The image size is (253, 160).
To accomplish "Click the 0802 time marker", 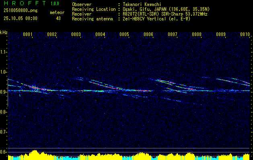I will click(x=52, y=34).
